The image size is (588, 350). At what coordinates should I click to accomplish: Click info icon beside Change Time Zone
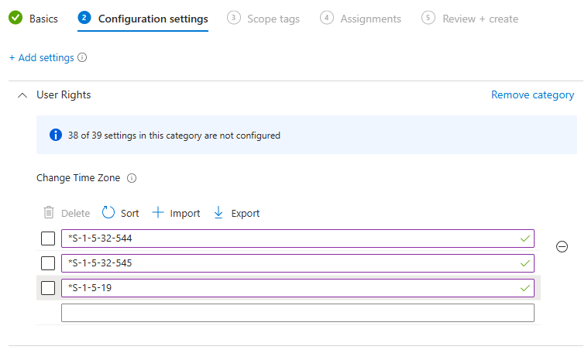click(x=132, y=178)
